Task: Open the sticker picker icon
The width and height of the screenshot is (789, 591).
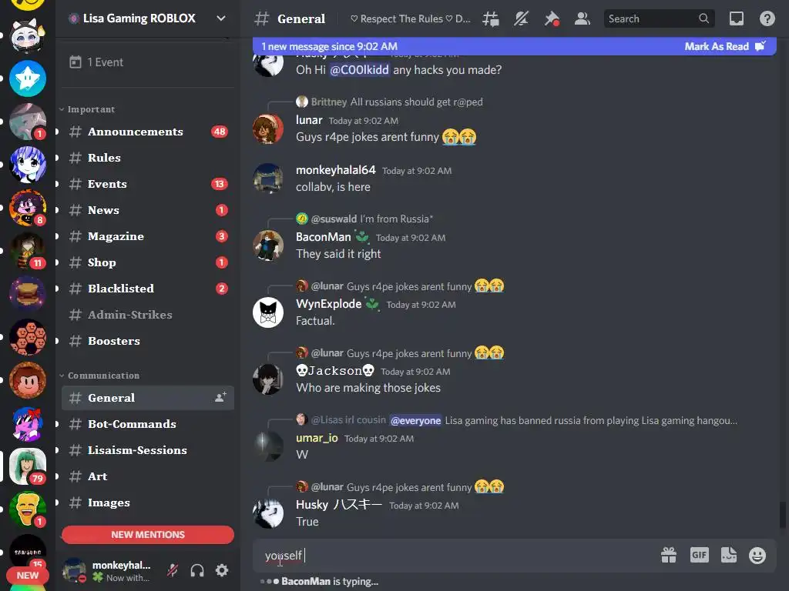Action: pos(729,555)
